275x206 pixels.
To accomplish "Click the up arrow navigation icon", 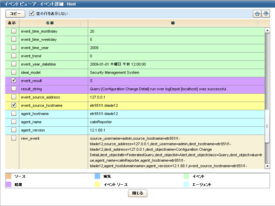I will coord(257,14).
